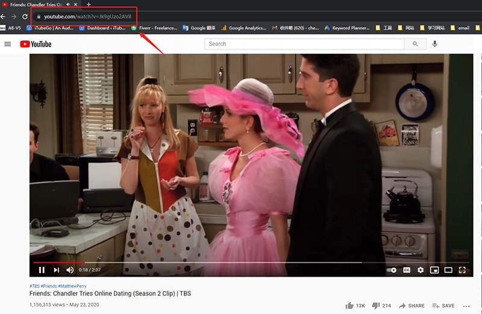The image size is (482, 314).
Task: Share this video
Action: coord(412,306)
